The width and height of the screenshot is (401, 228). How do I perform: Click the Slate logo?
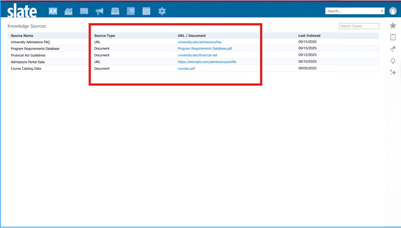click(21, 11)
